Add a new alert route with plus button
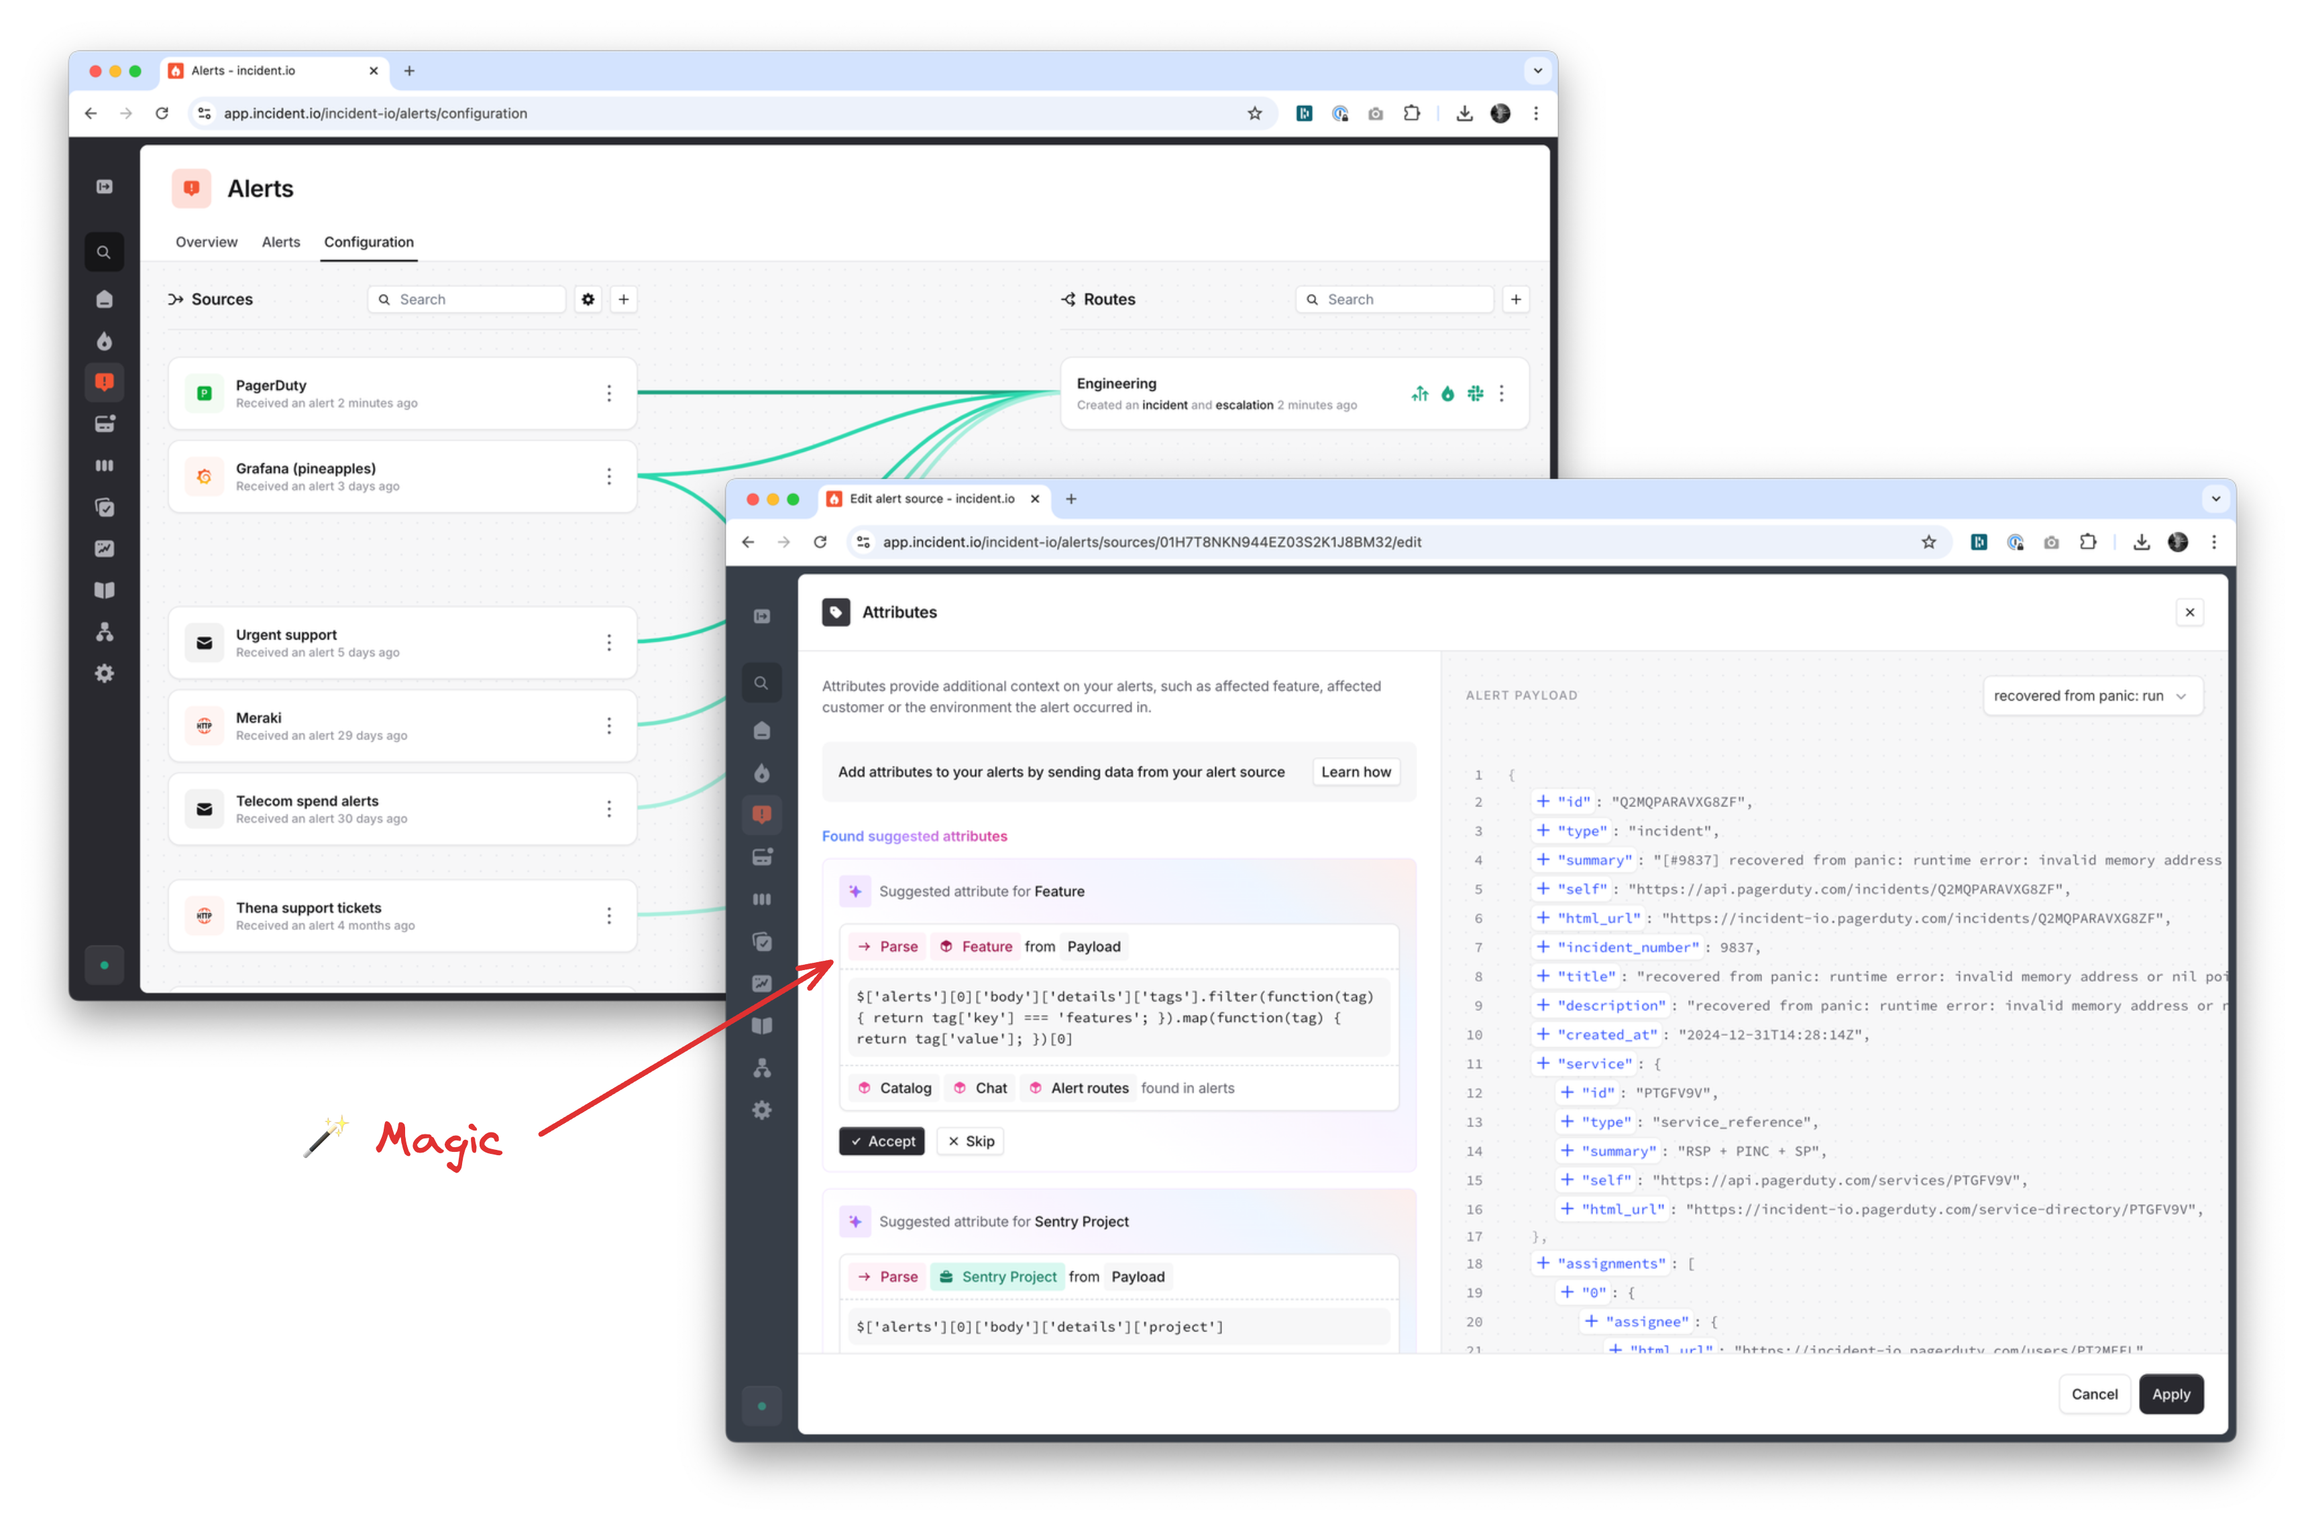 1516,300
